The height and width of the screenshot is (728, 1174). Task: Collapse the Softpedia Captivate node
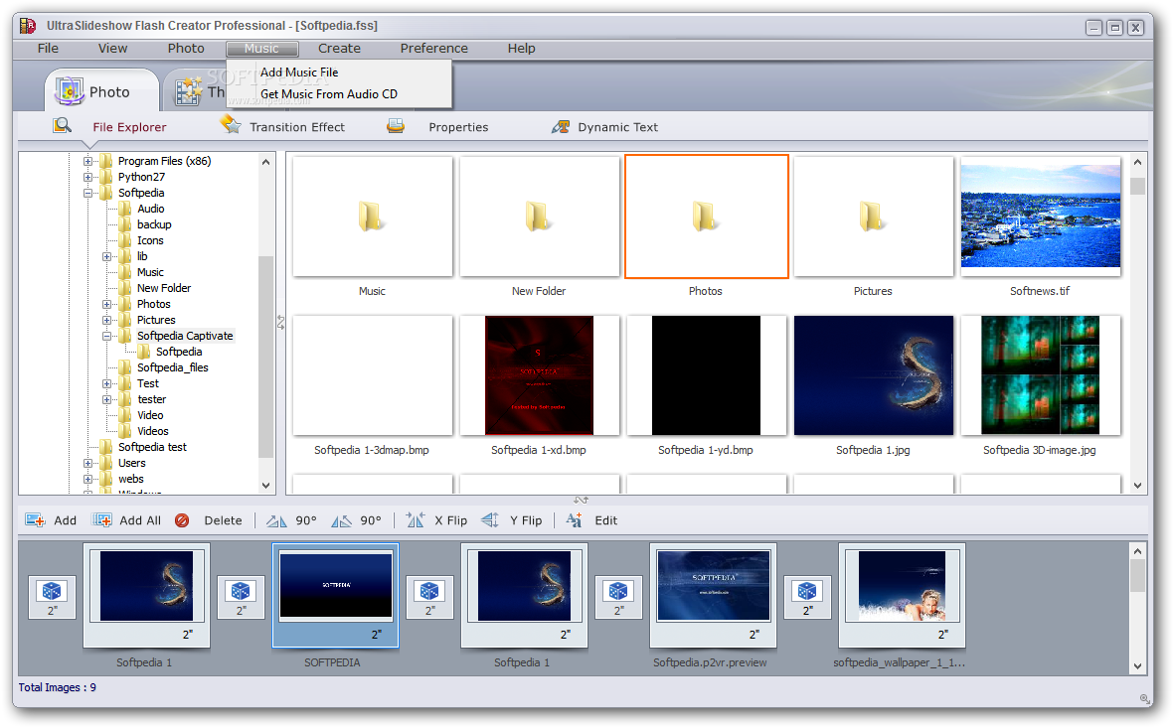pyautogui.click(x=107, y=336)
